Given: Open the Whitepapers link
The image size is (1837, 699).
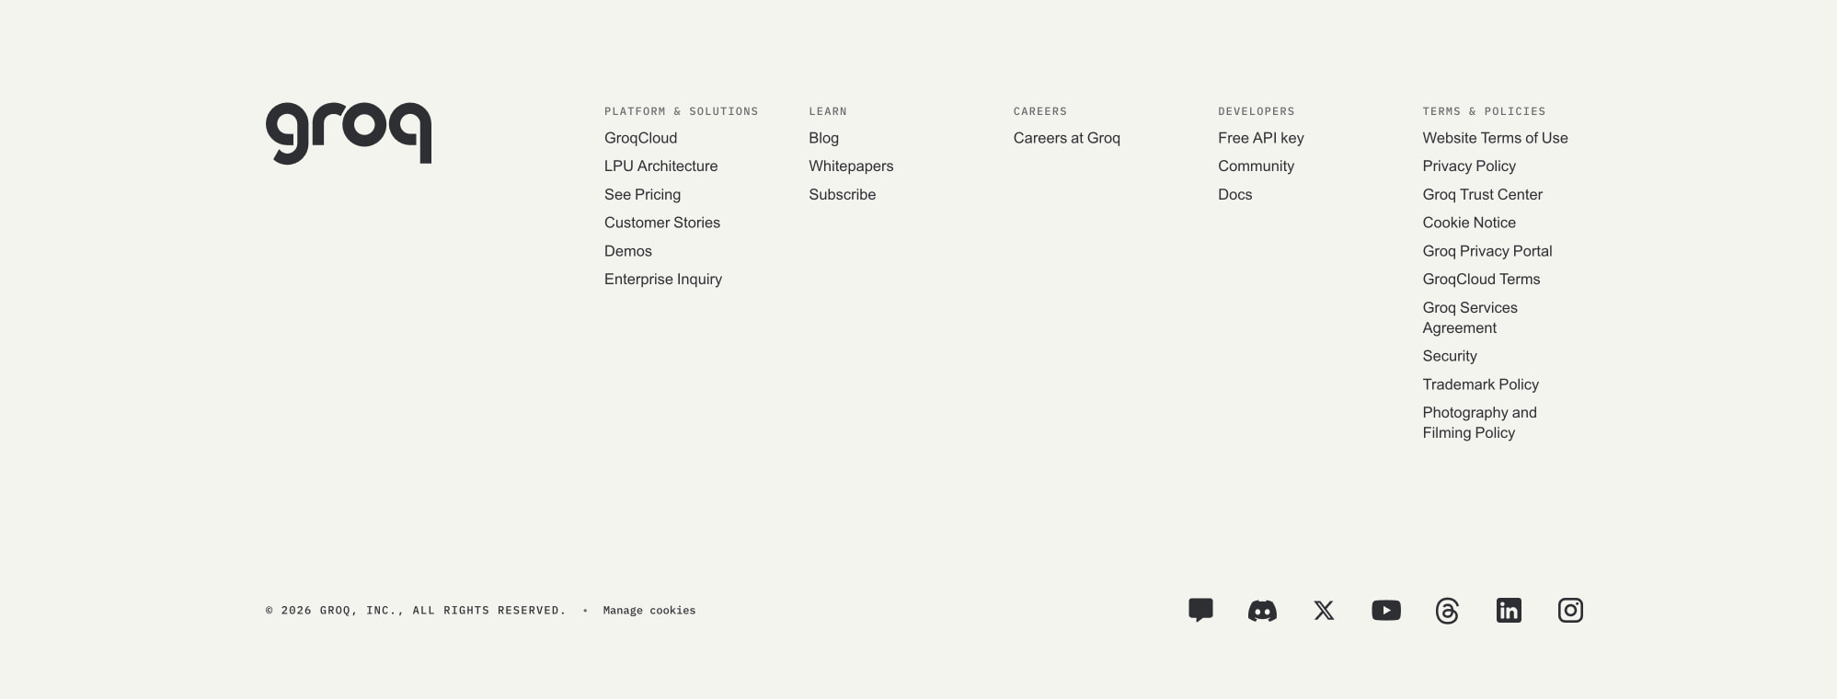Looking at the screenshot, I should pyautogui.click(x=851, y=166).
